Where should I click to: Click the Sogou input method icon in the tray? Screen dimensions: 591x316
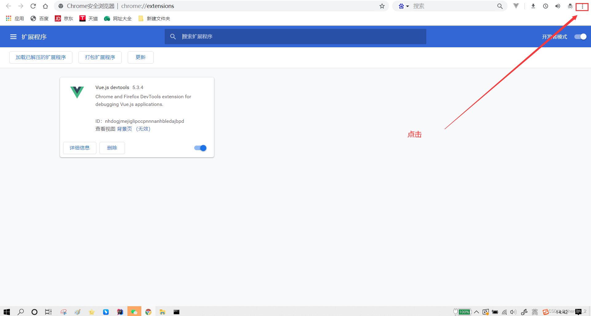[x=545, y=312]
